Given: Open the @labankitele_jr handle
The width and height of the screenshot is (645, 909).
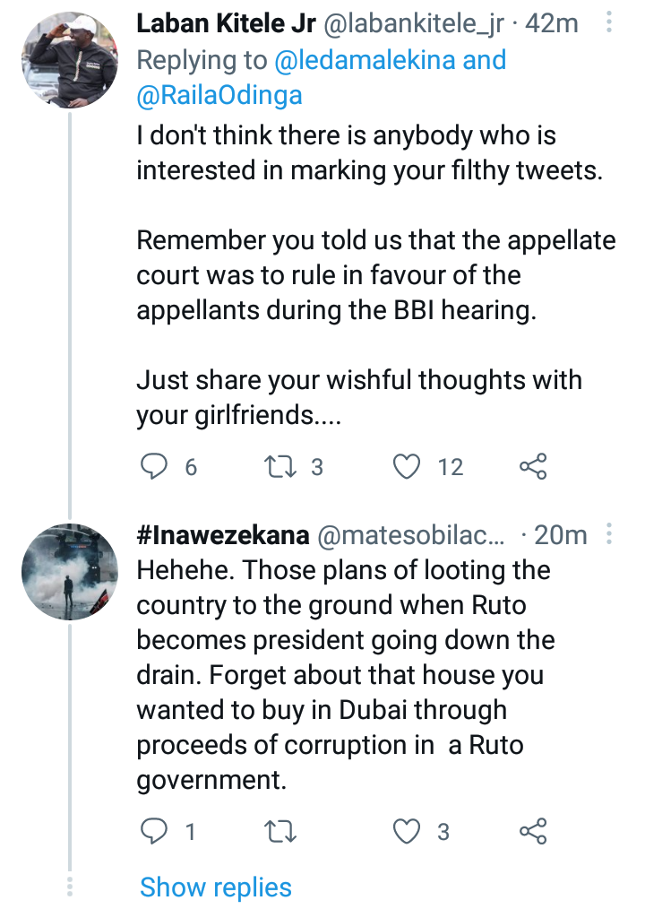Looking at the screenshot, I should (x=413, y=25).
